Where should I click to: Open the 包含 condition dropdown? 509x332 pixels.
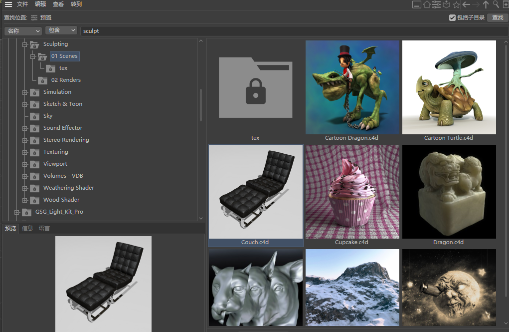[61, 30]
